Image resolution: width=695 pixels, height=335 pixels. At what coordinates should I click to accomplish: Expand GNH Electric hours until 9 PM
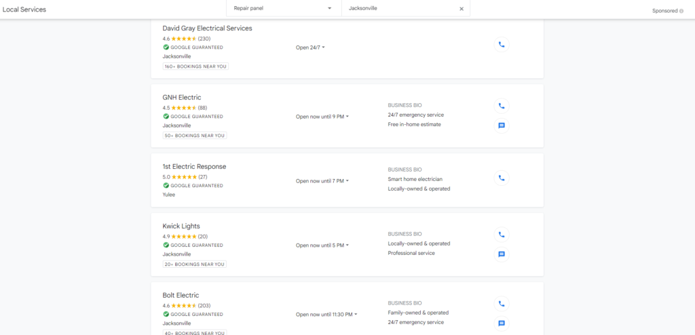pos(322,117)
